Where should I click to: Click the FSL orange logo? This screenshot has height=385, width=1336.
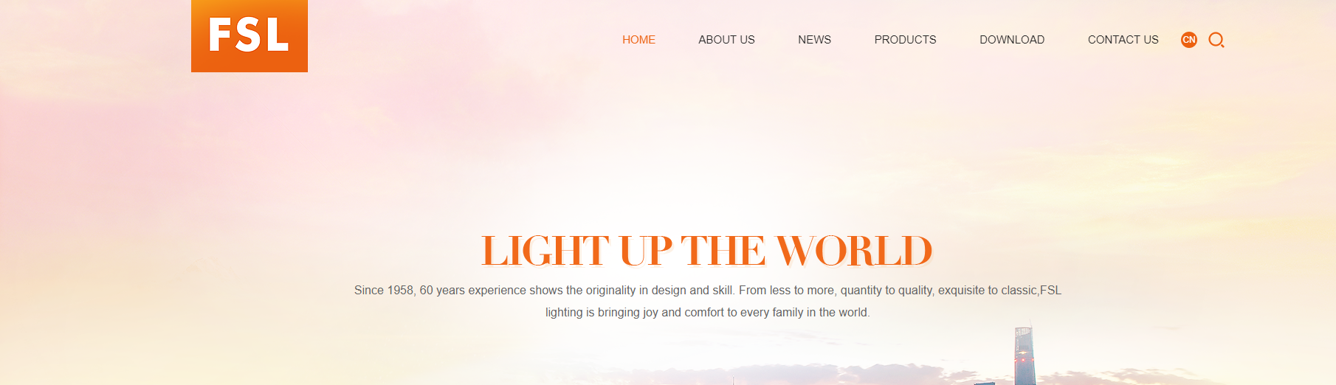(x=249, y=36)
